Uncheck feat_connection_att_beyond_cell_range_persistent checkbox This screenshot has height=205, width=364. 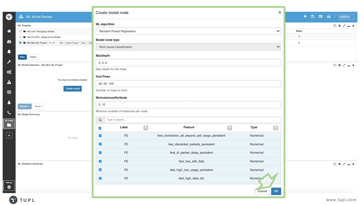click(100, 136)
